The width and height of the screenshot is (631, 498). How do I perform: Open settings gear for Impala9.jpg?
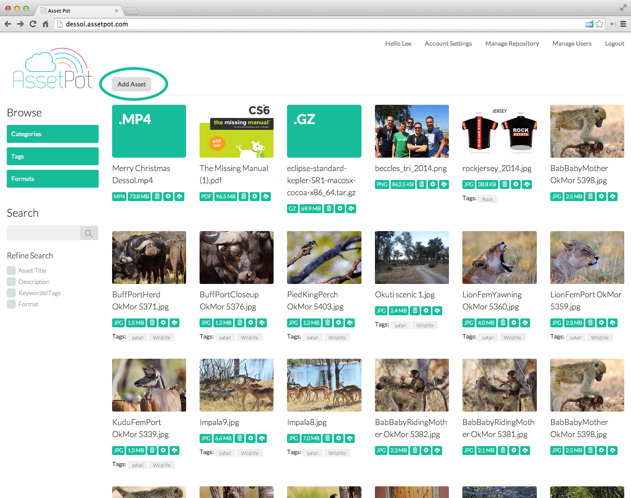click(x=251, y=438)
